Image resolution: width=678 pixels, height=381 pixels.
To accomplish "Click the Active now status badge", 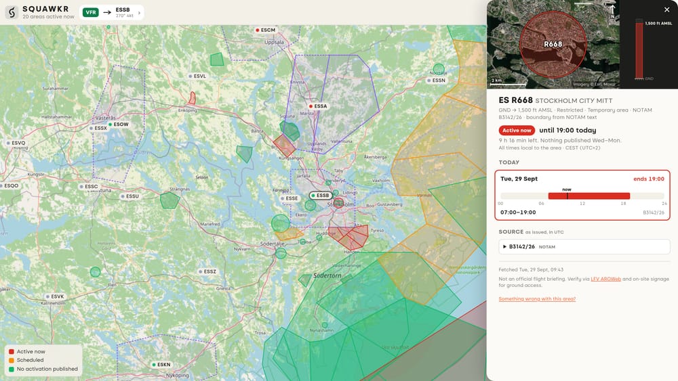I will tap(517, 131).
